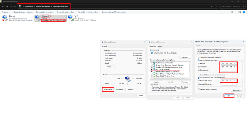Click the address bar Control Panel icon
This screenshot has height=129, width=247.
[20, 6]
